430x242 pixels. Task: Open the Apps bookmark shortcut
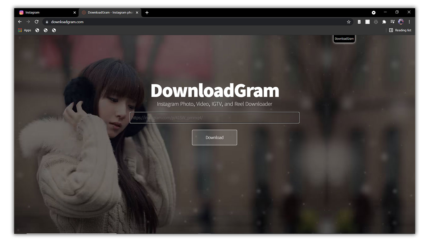(25, 30)
